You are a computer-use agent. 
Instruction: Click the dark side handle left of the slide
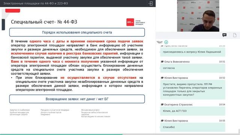3,24
